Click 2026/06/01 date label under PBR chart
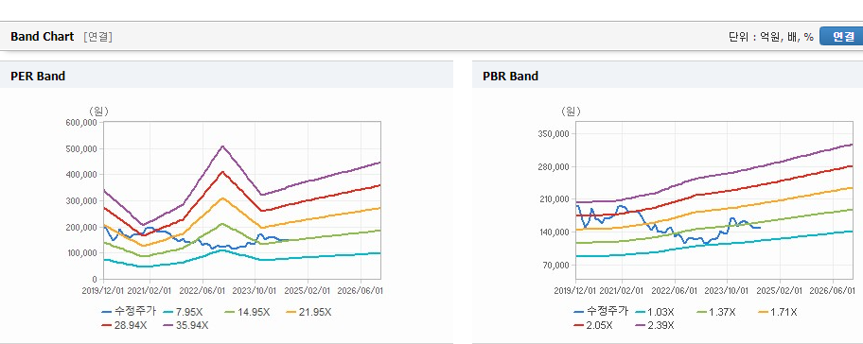The width and height of the screenshot is (863, 344). pyautogui.click(x=832, y=290)
